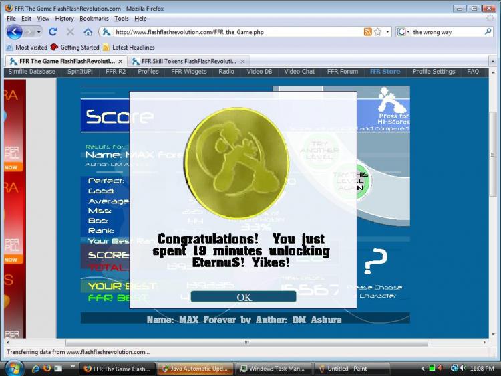Reload the page with the refresh icon
The width and height of the screenshot is (501, 376).
tap(53, 32)
